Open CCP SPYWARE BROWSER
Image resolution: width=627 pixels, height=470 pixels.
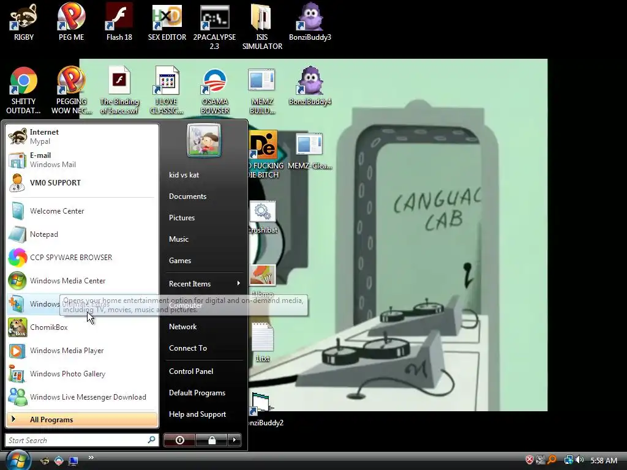point(82,258)
